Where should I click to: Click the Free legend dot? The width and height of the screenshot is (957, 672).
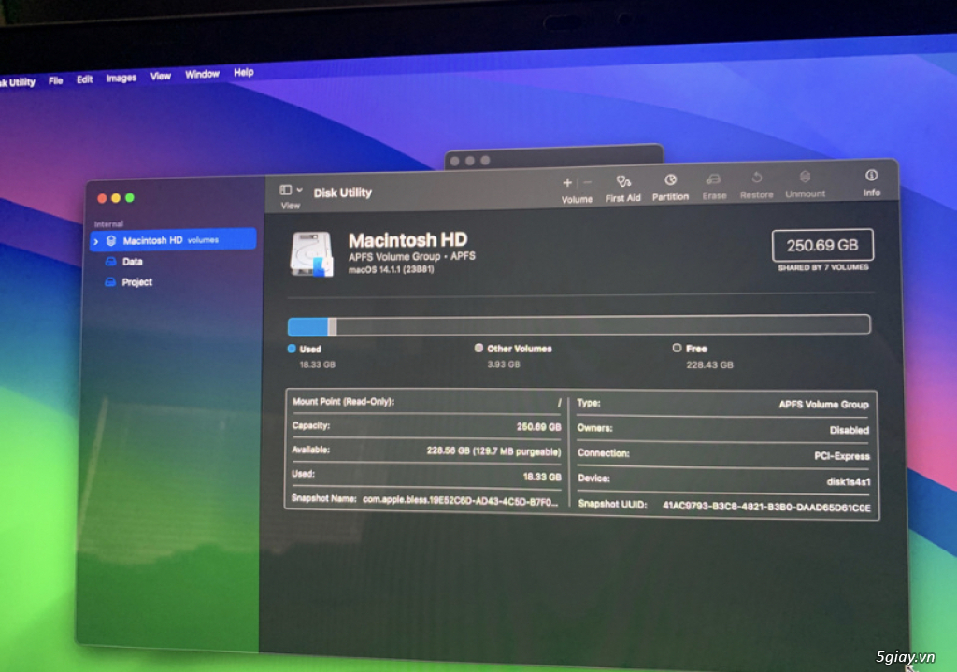[x=677, y=348]
